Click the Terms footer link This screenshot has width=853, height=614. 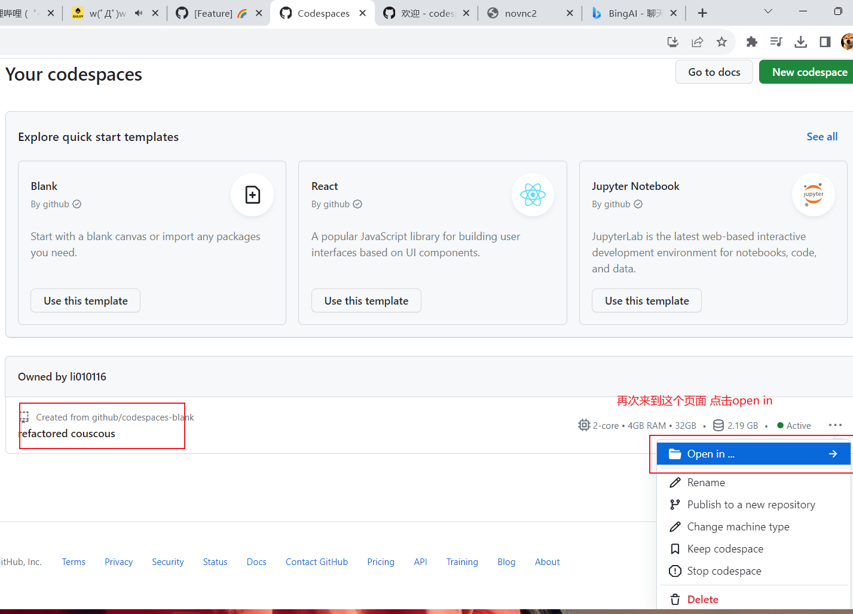[74, 562]
